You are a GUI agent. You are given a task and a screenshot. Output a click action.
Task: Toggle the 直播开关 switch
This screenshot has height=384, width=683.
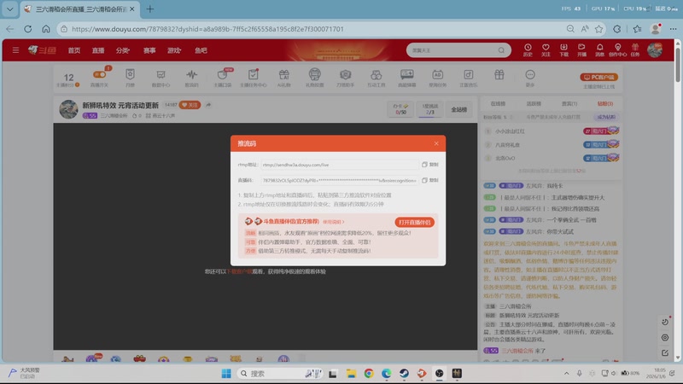tap(99, 75)
